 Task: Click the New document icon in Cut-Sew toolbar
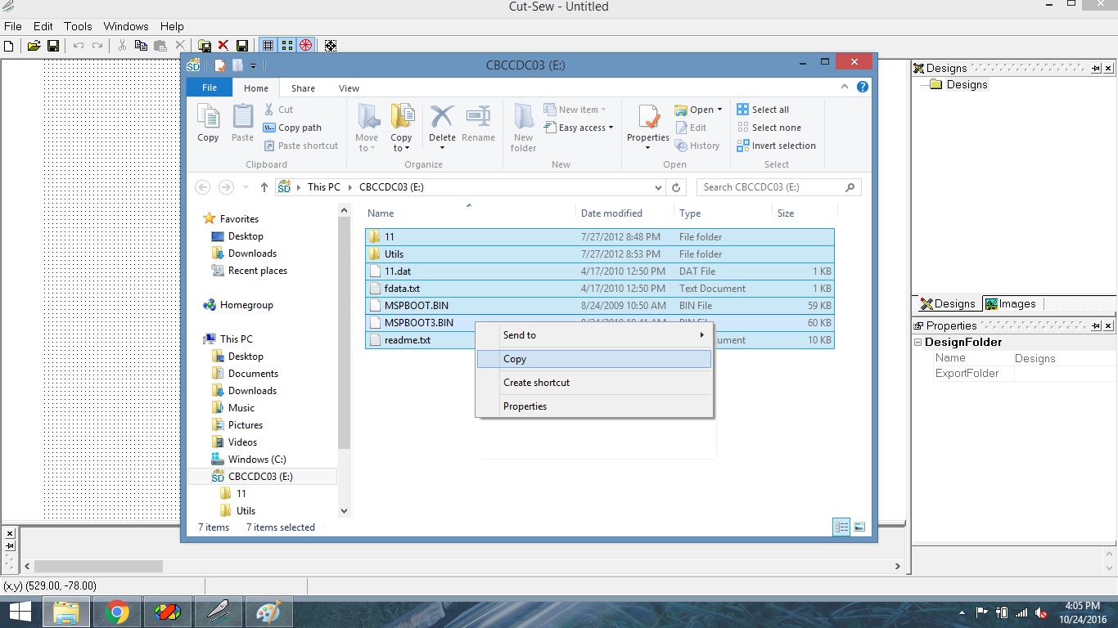tap(10, 46)
